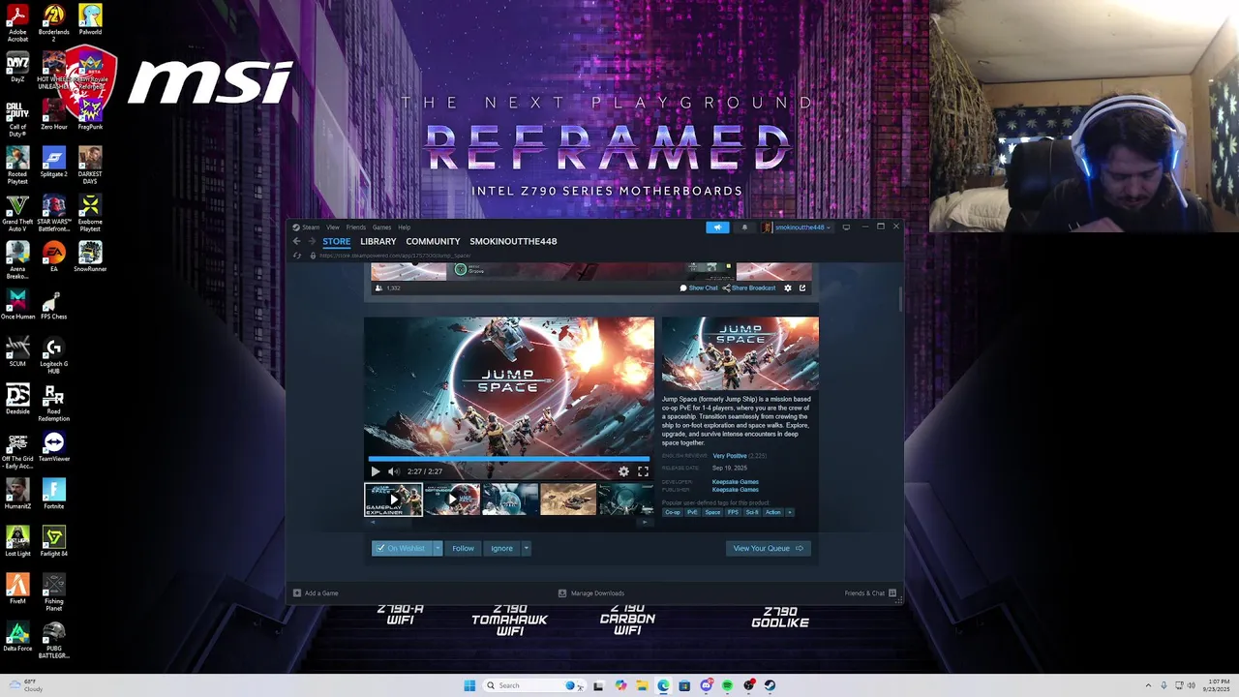Click the trailer progress bar
Screen dimensions: 1239x697
509,459
